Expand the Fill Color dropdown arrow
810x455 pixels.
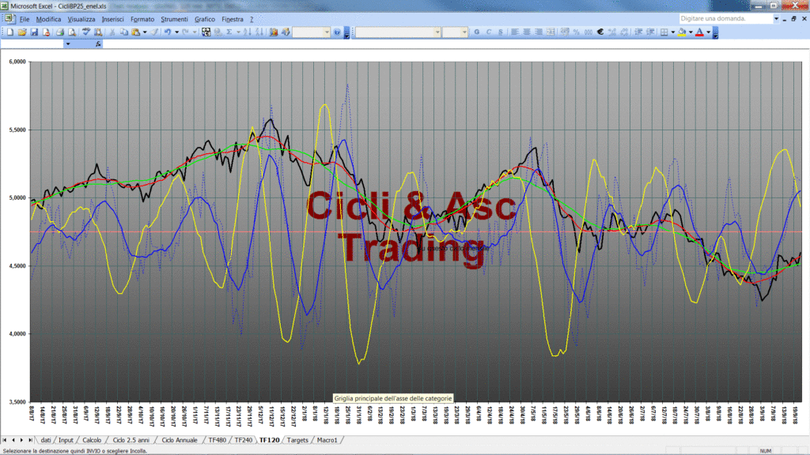click(x=691, y=32)
